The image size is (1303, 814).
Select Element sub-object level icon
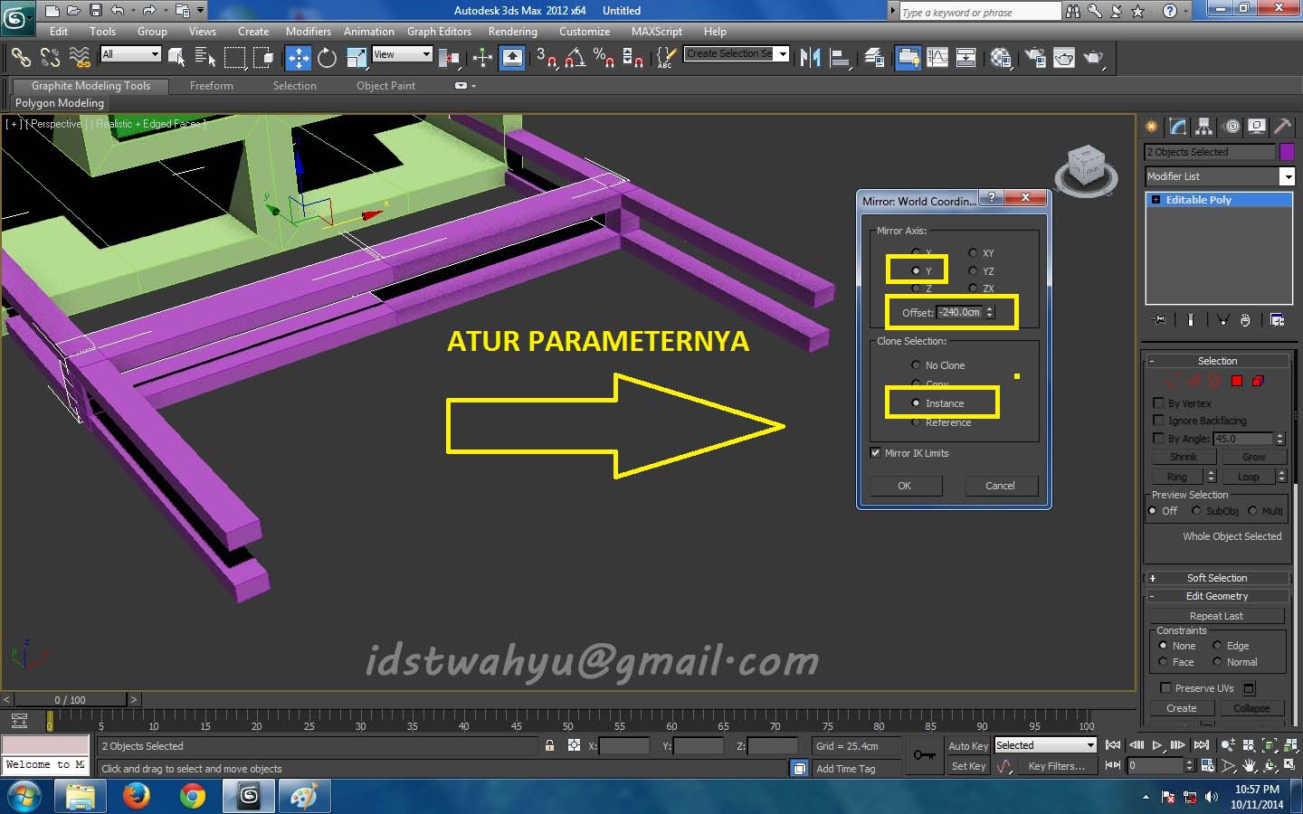1258,381
